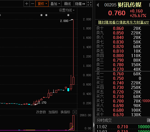Click the right of two paired star markers
Screen dimensions: 150x132
pyautogui.click(x=46, y=15)
